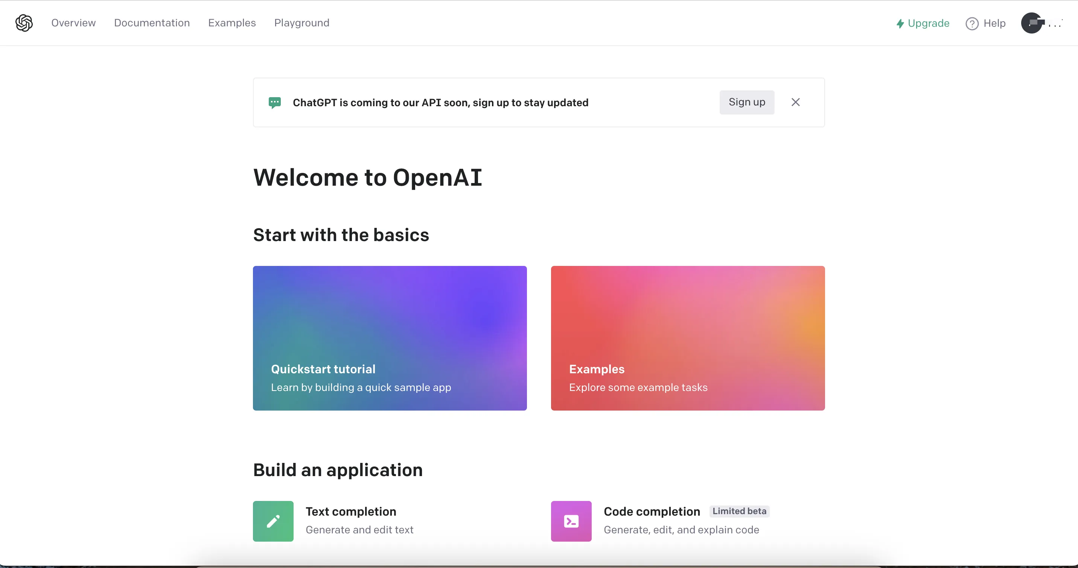Image resolution: width=1078 pixels, height=568 pixels.
Task: Open the user profile avatar
Action: point(1032,23)
